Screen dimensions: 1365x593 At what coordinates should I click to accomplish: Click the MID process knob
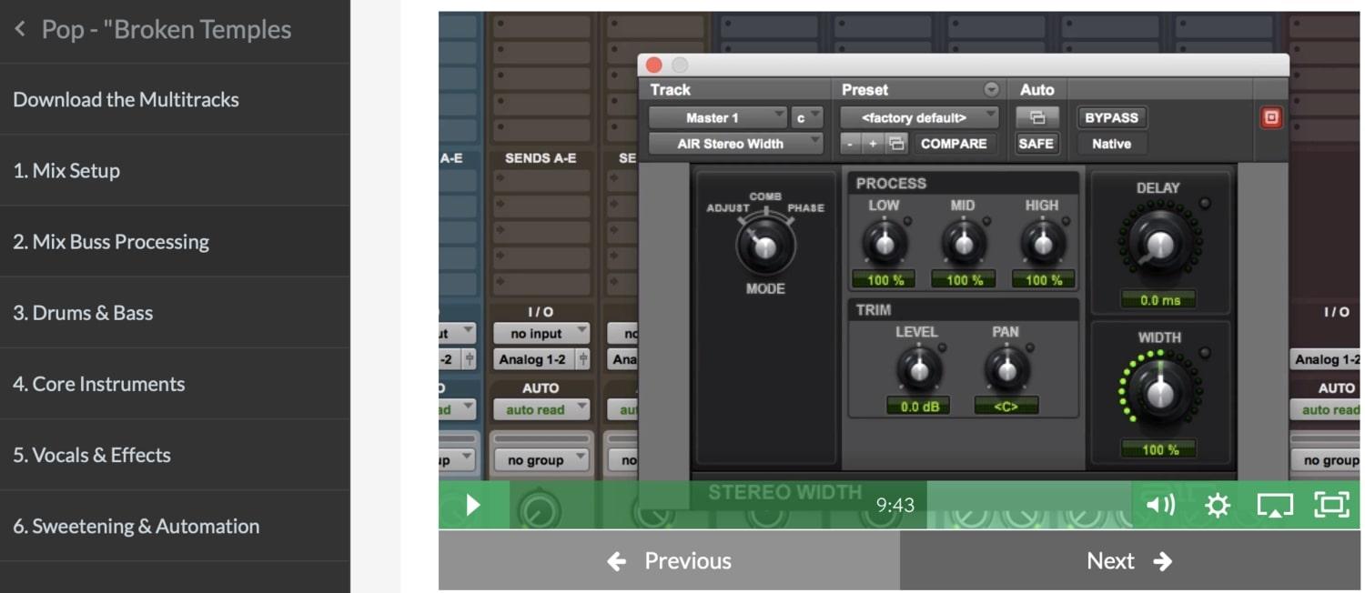[963, 243]
